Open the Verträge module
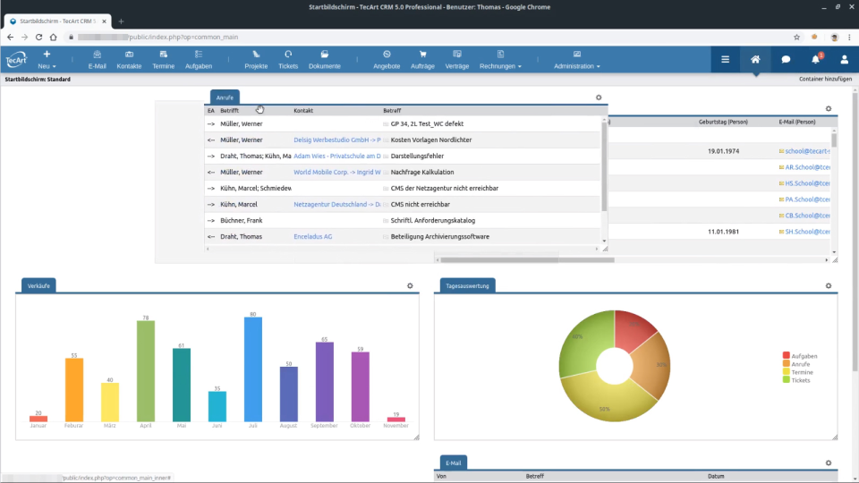This screenshot has width=859, height=483. click(x=457, y=60)
